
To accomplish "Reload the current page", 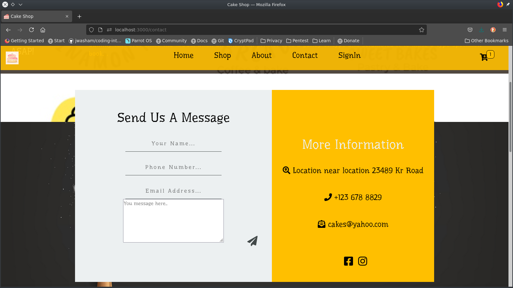I will pyautogui.click(x=31, y=30).
